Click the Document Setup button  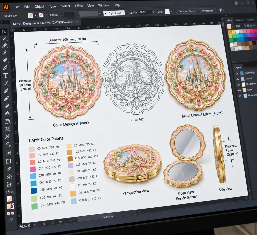187,11
